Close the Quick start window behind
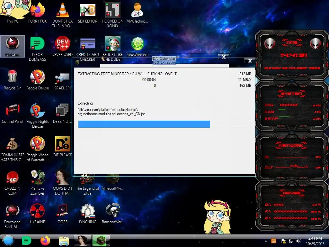The image size is (329, 247). (x=224, y=57)
